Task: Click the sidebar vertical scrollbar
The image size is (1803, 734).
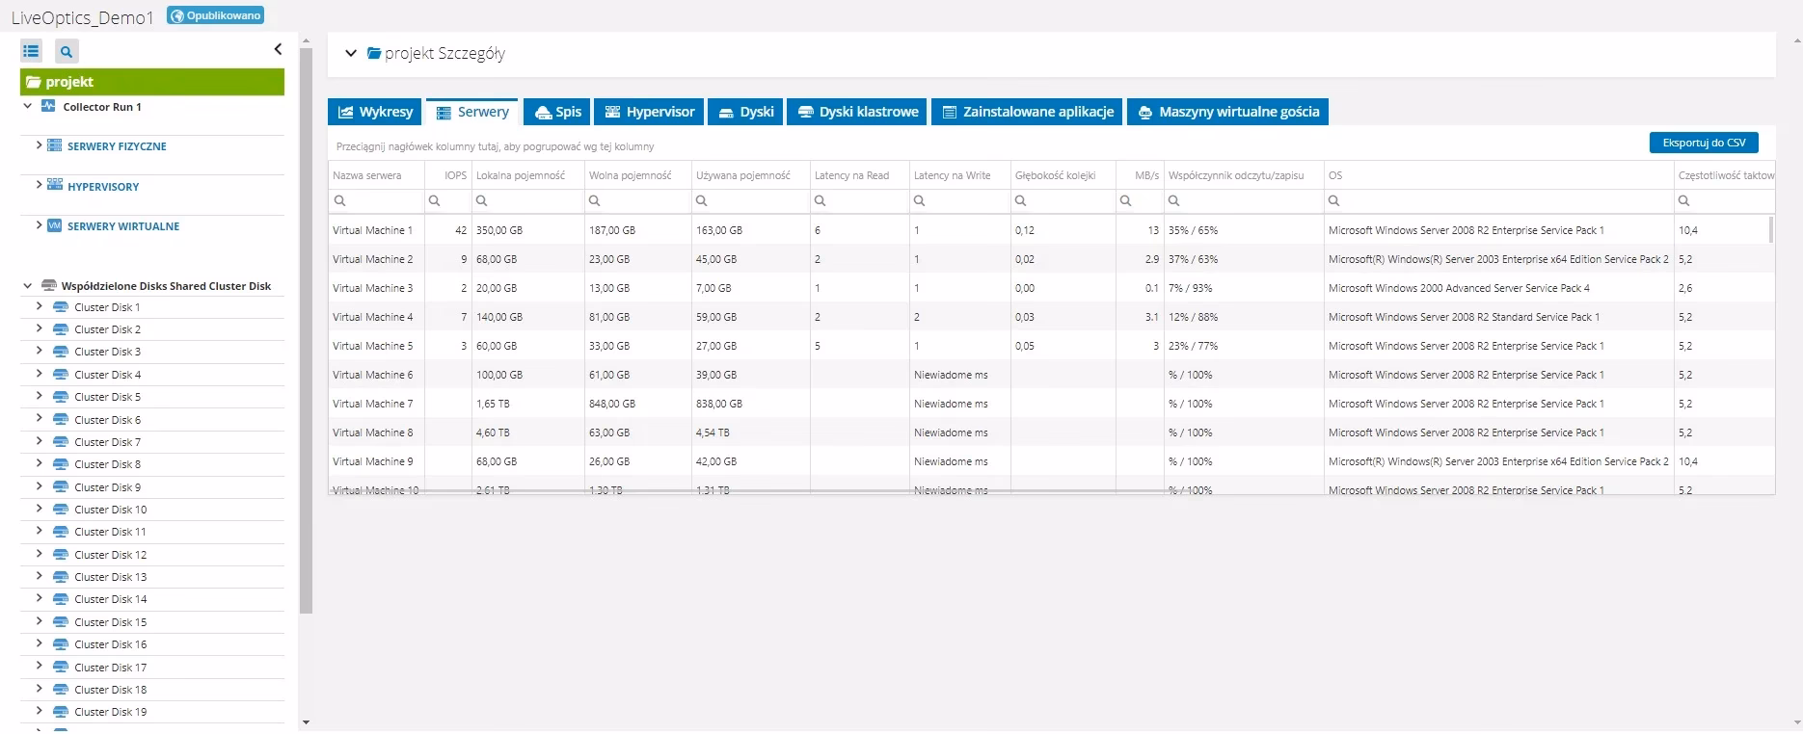Action: (x=306, y=328)
